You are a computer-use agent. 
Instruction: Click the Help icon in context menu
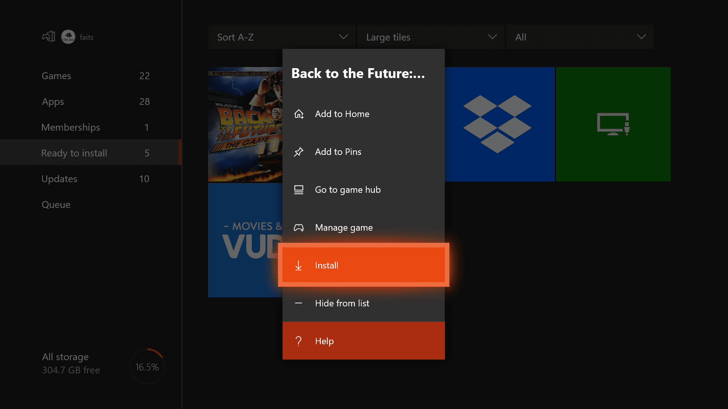pos(298,340)
